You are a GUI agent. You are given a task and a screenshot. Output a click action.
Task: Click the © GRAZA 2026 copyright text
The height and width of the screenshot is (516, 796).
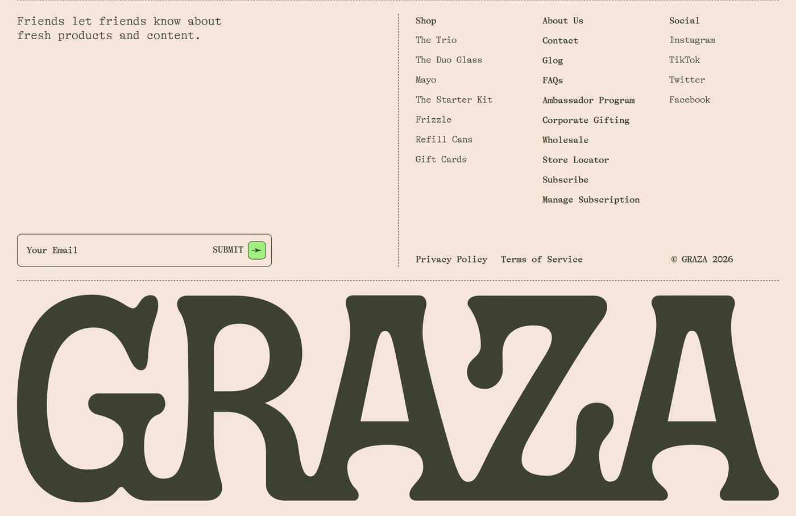[702, 259]
